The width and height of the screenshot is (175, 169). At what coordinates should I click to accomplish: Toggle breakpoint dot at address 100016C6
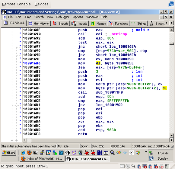20,91
